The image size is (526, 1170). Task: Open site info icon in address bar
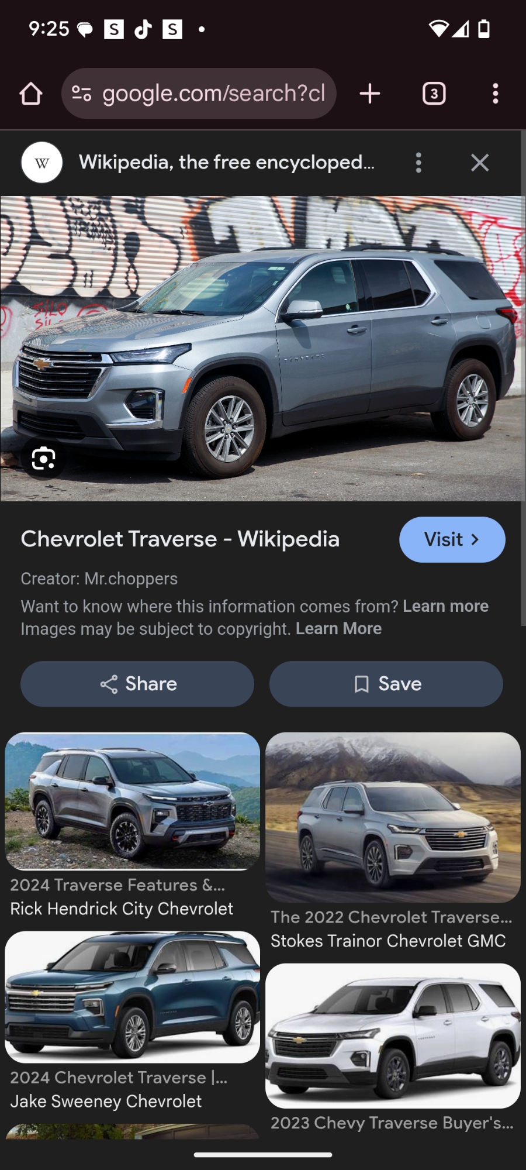point(81,94)
